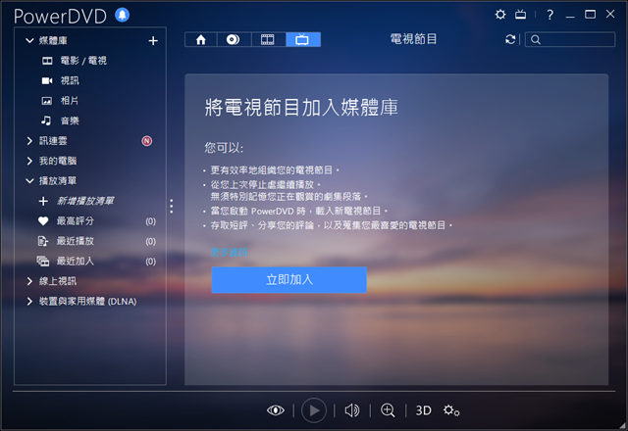The height and width of the screenshot is (431, 628).
Task: Click the magnifier search icon
Action: [536, 39]
